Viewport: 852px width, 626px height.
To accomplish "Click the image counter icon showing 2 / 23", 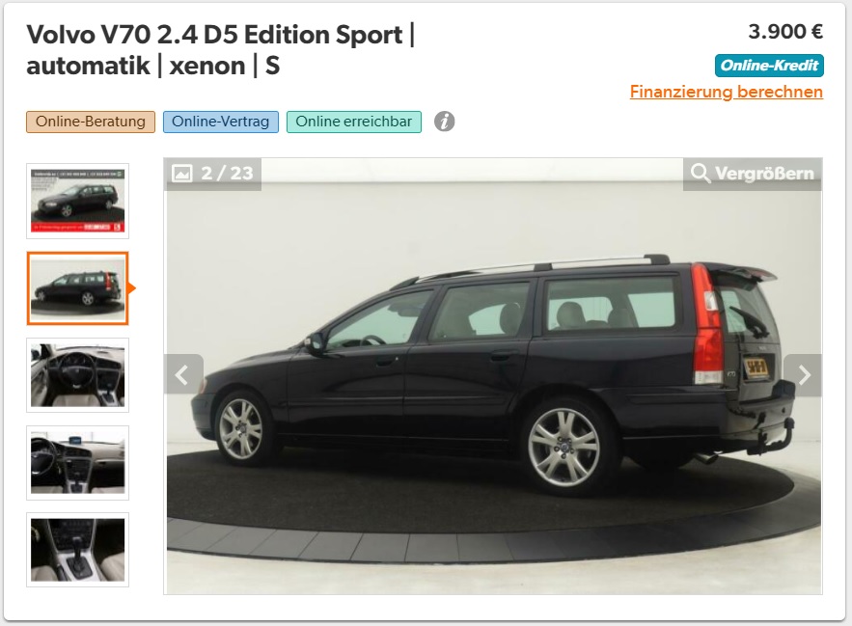I will (x=182, y=174).
